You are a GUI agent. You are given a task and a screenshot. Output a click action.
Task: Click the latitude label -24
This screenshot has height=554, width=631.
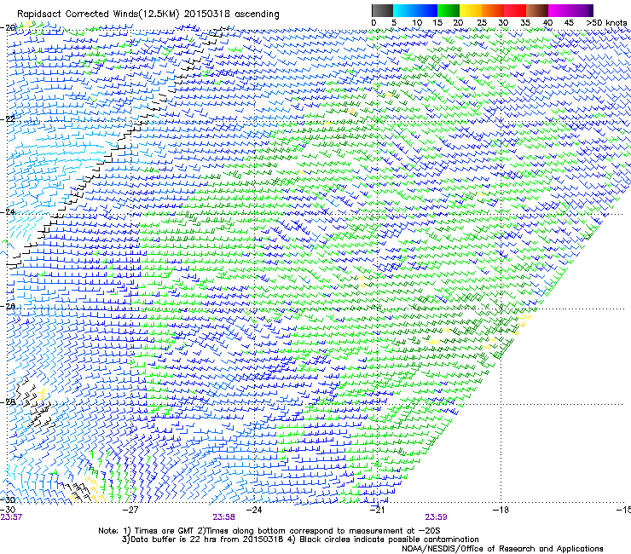point(8,212)
